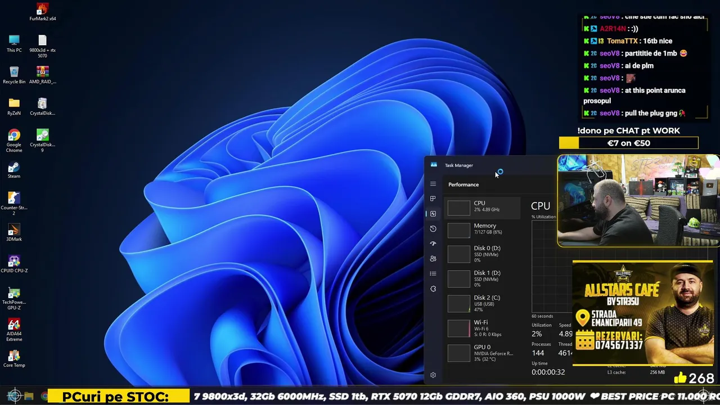Open Task Manager Settings gear

point(433,375)
